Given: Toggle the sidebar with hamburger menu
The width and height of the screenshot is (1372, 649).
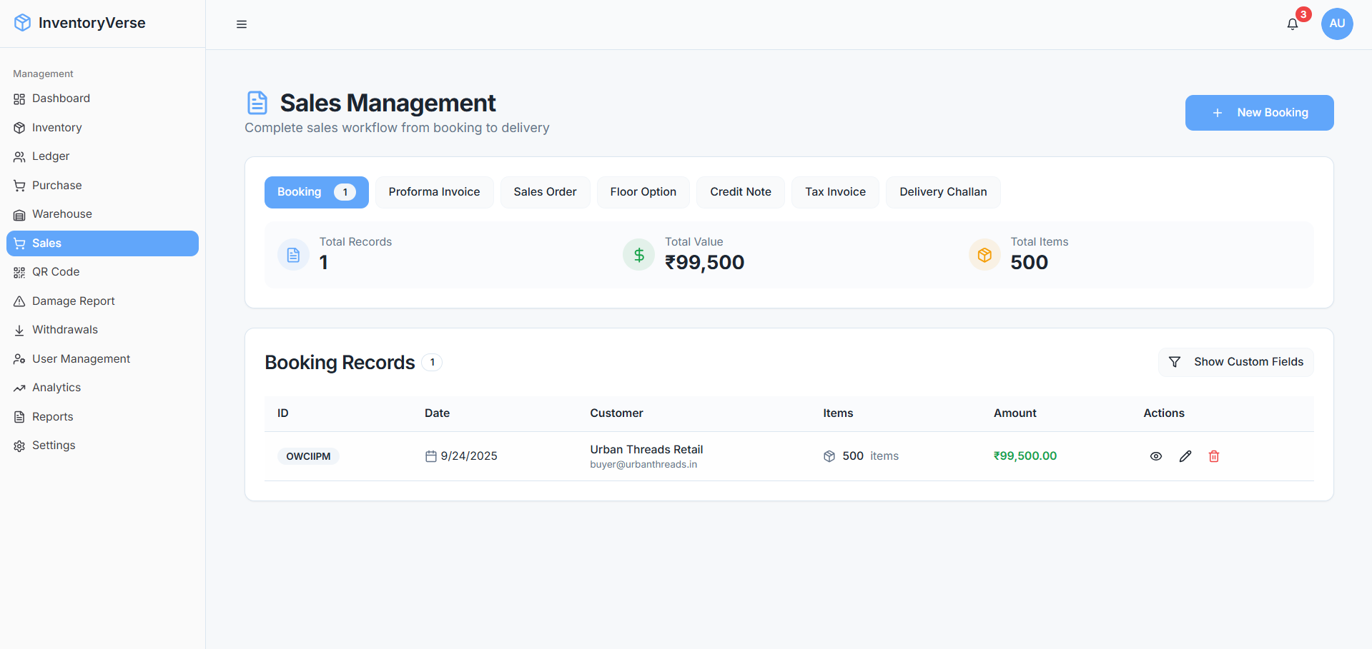Looking at the screenshot, I should point(241,24).
